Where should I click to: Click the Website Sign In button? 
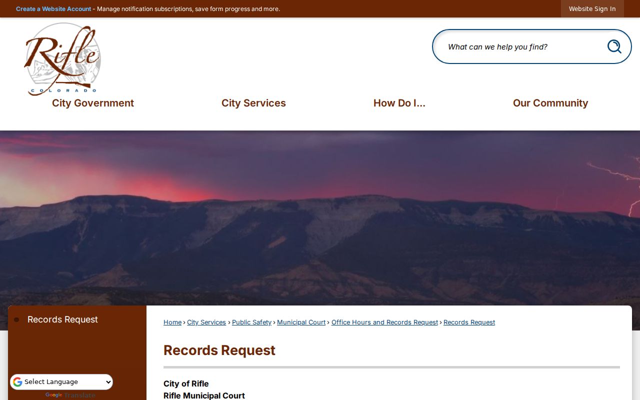click(592, 9)
